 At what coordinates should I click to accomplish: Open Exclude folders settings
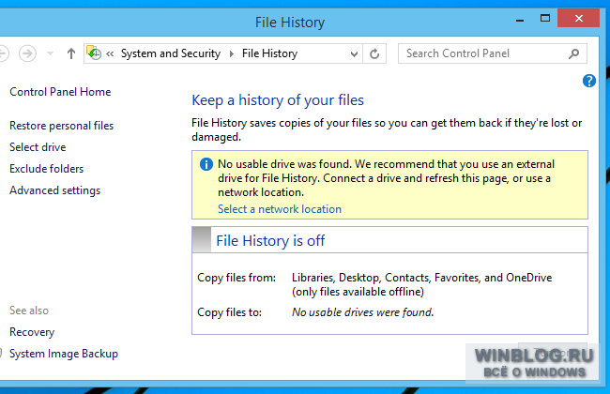point(46,169)
